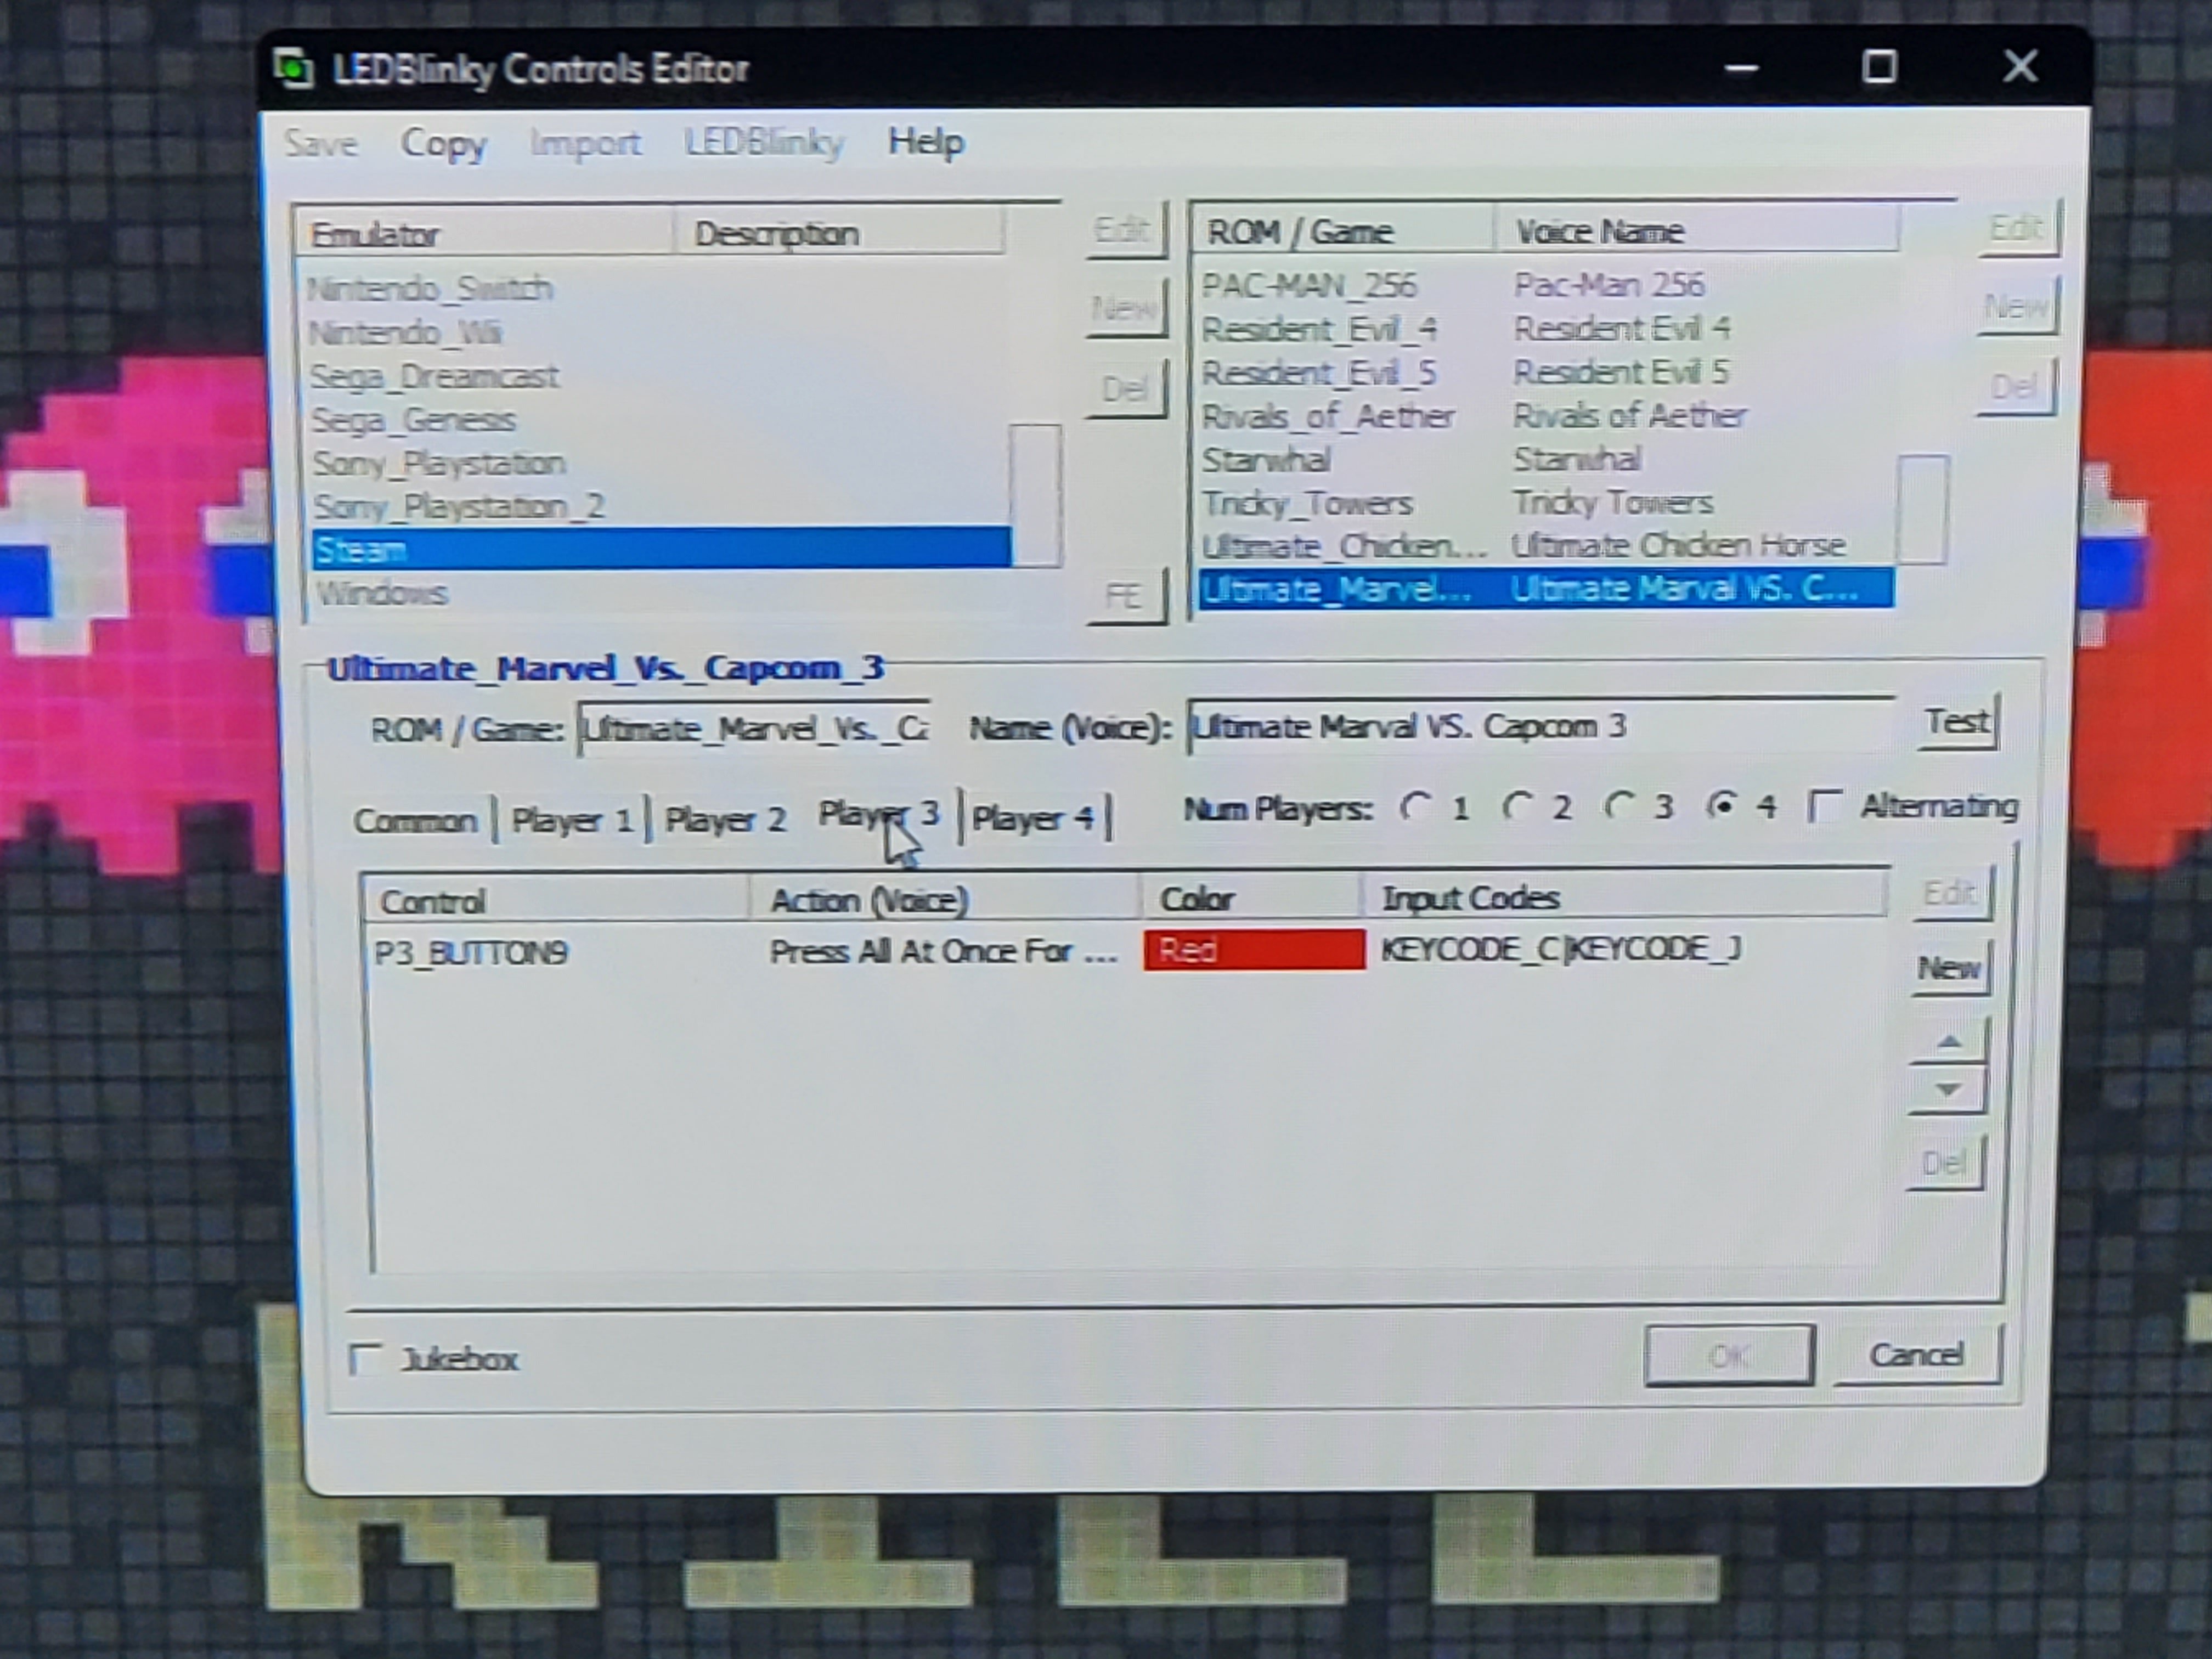Set Num Players to 1
2212x1659 pixels.
point(1435,807)
